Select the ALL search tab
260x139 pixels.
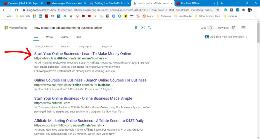36,37
